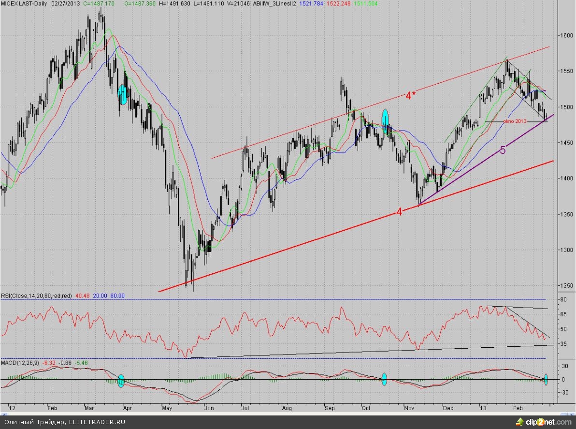Click the cyan MACD marker at chart's right edge

(546, 380)
